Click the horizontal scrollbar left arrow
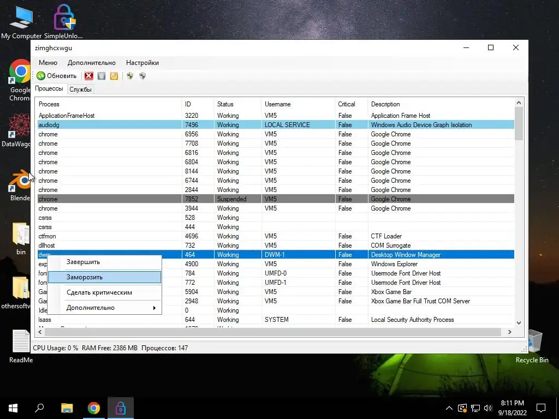The height and width of the screenshot is (419, 559). 40,332
